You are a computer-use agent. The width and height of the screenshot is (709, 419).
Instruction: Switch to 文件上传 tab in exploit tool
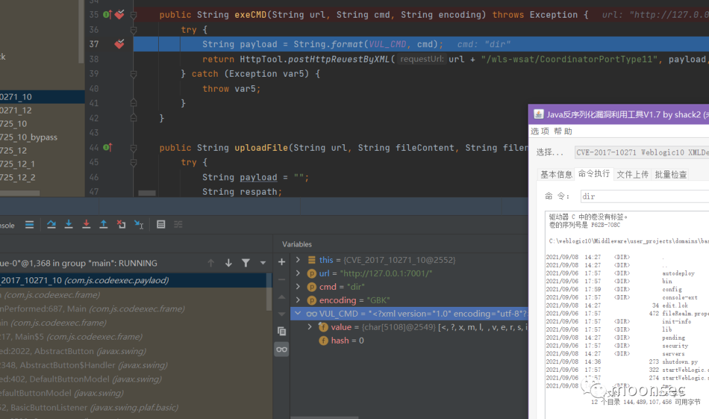633,174
